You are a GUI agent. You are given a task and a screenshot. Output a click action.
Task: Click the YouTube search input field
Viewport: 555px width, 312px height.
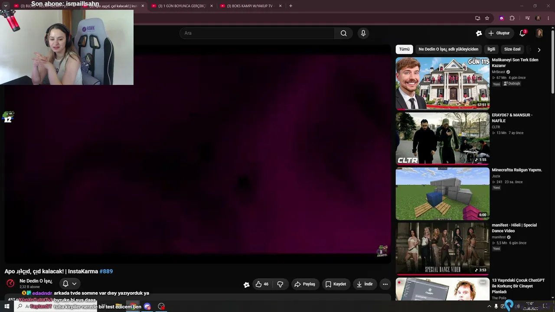point(257,33)
